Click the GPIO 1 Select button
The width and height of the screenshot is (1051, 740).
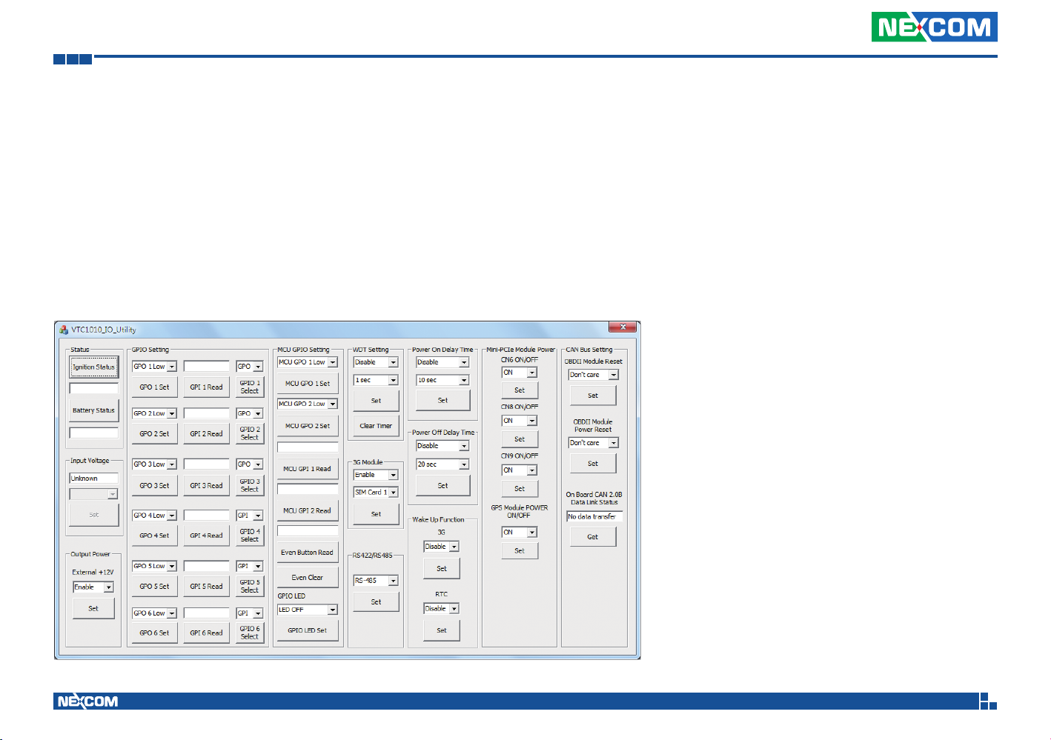tap(250, 387)
